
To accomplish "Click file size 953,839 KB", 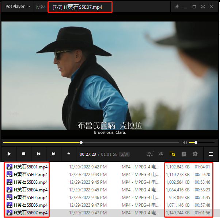I will (179, 198).
